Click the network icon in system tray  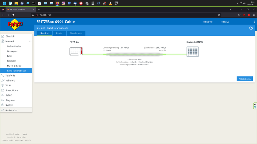click(241, 3)
